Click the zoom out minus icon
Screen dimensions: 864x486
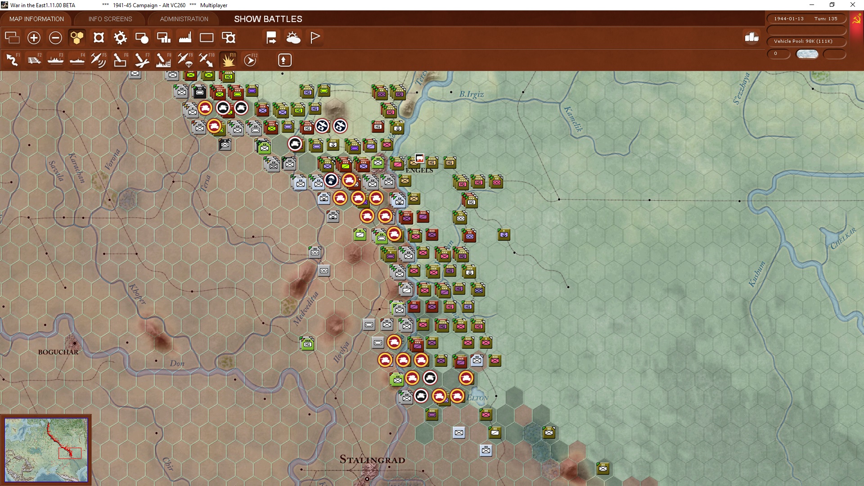tap(55, 38)
